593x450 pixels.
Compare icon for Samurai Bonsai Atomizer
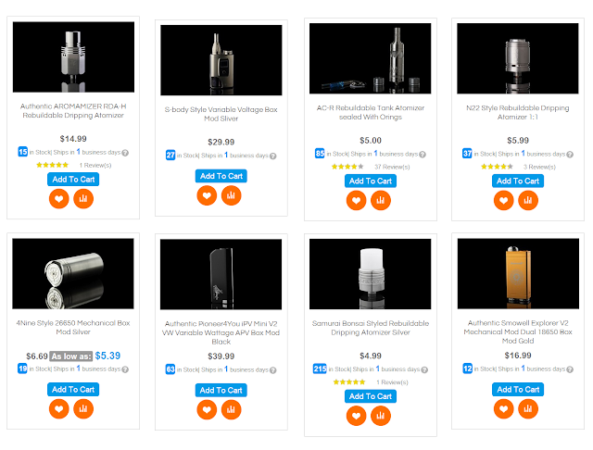tap(381, 416)
